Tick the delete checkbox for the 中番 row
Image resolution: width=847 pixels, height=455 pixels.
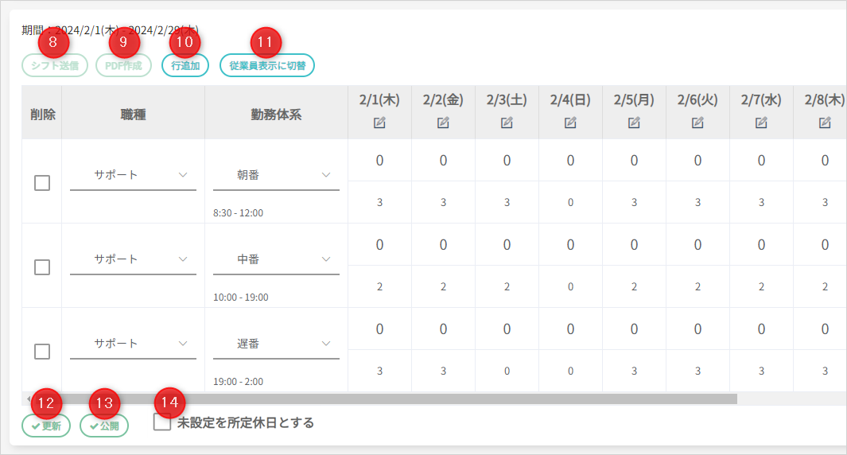click(x=42, y=267)
